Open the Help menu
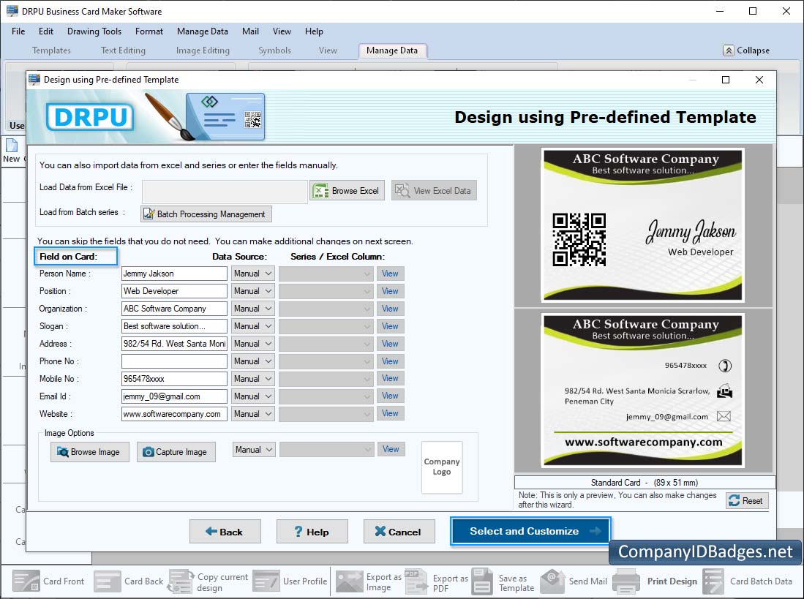Screen dimensions: 804x599 pyautogui.click(x=314, y=31)
